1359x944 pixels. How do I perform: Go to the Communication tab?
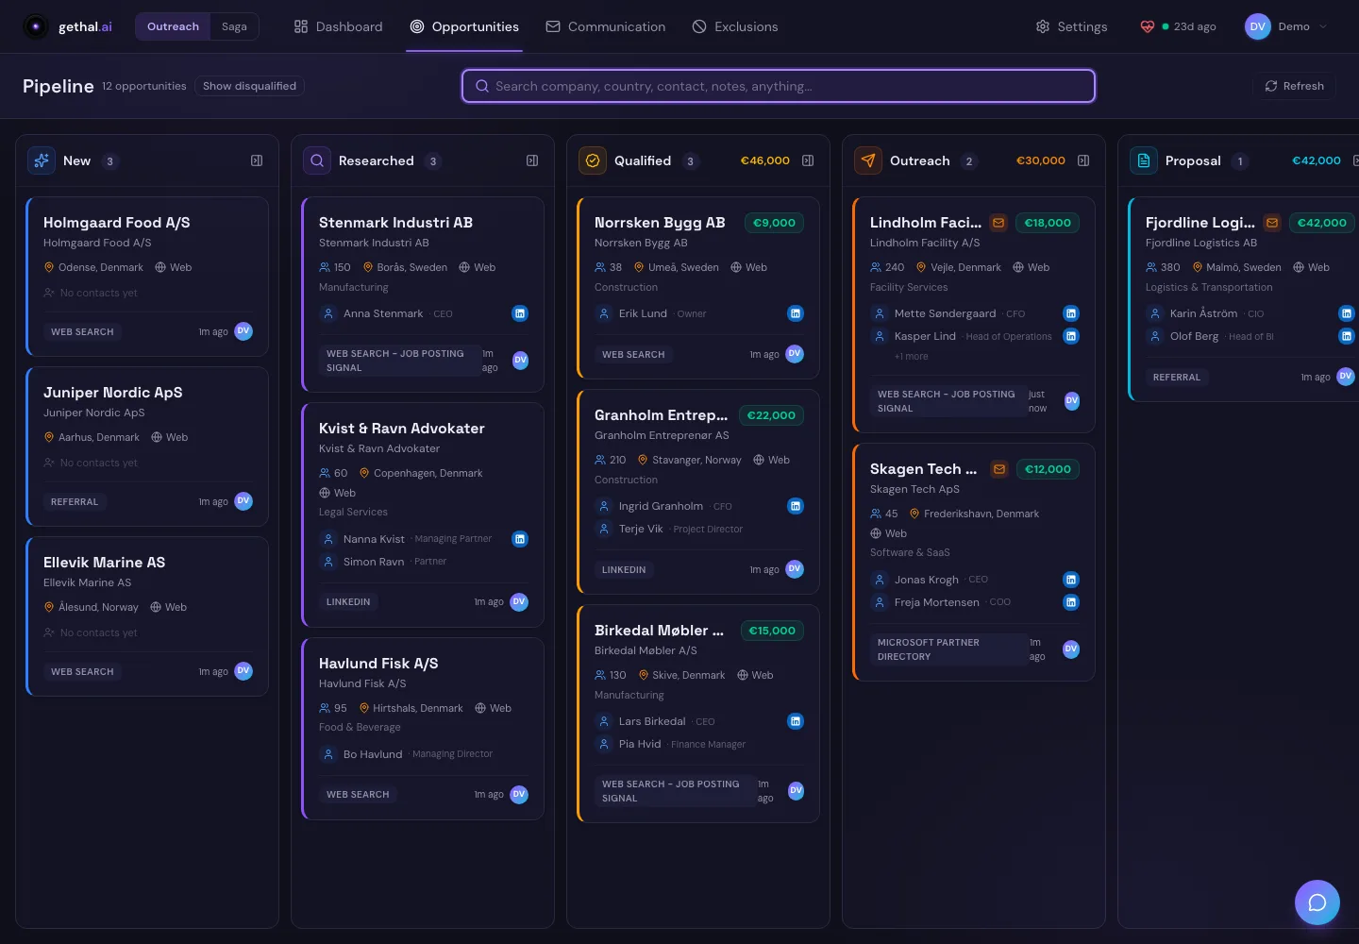pyautogui.click(x=606, y=26)
